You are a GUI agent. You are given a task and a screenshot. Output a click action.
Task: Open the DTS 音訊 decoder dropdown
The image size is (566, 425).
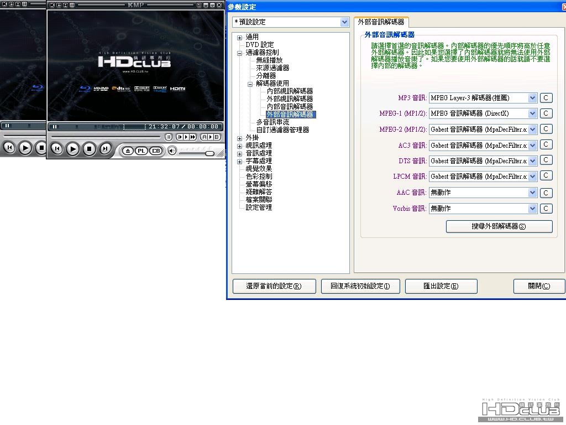tap(532, 161)
